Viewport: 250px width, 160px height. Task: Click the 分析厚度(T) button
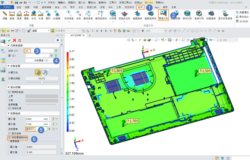(x=41, y=60)
